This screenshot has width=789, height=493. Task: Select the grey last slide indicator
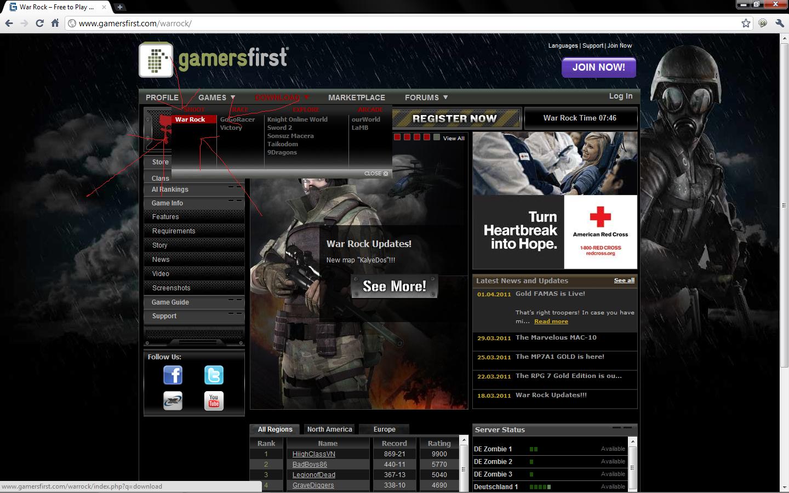coord(437,137)
